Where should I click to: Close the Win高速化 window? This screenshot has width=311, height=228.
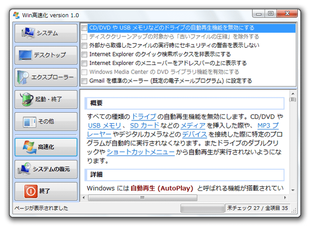click(x=287, y=14)
